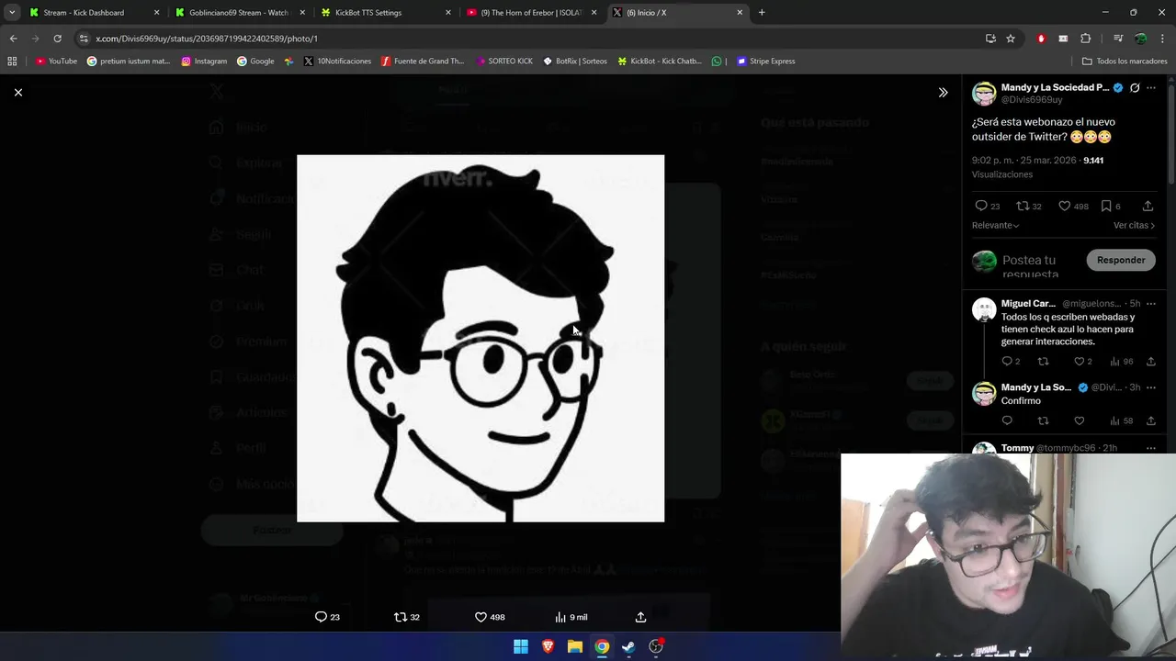Open more options on the Confirmo reply
Viewport: 1176px width, 661px height.
click(x=1151, y=387)
